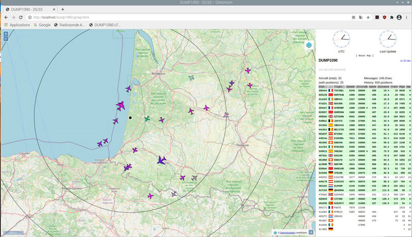The height and width of the screenshot is (237, 412).
Task: Select the IBE3442 aircraft row
Action: tap(365, 125)
